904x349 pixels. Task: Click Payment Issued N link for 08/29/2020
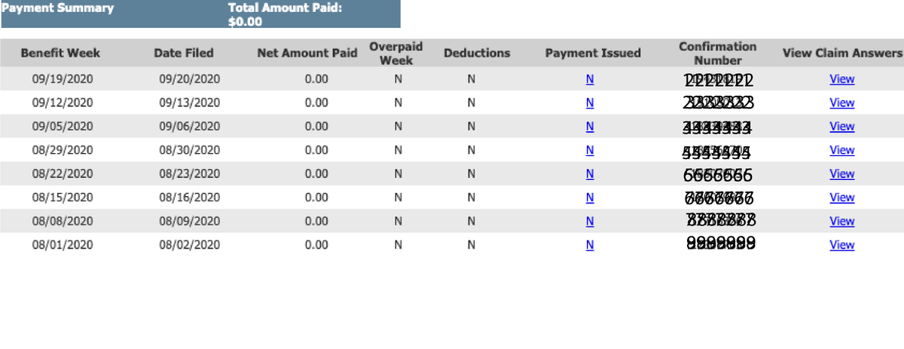590,150
